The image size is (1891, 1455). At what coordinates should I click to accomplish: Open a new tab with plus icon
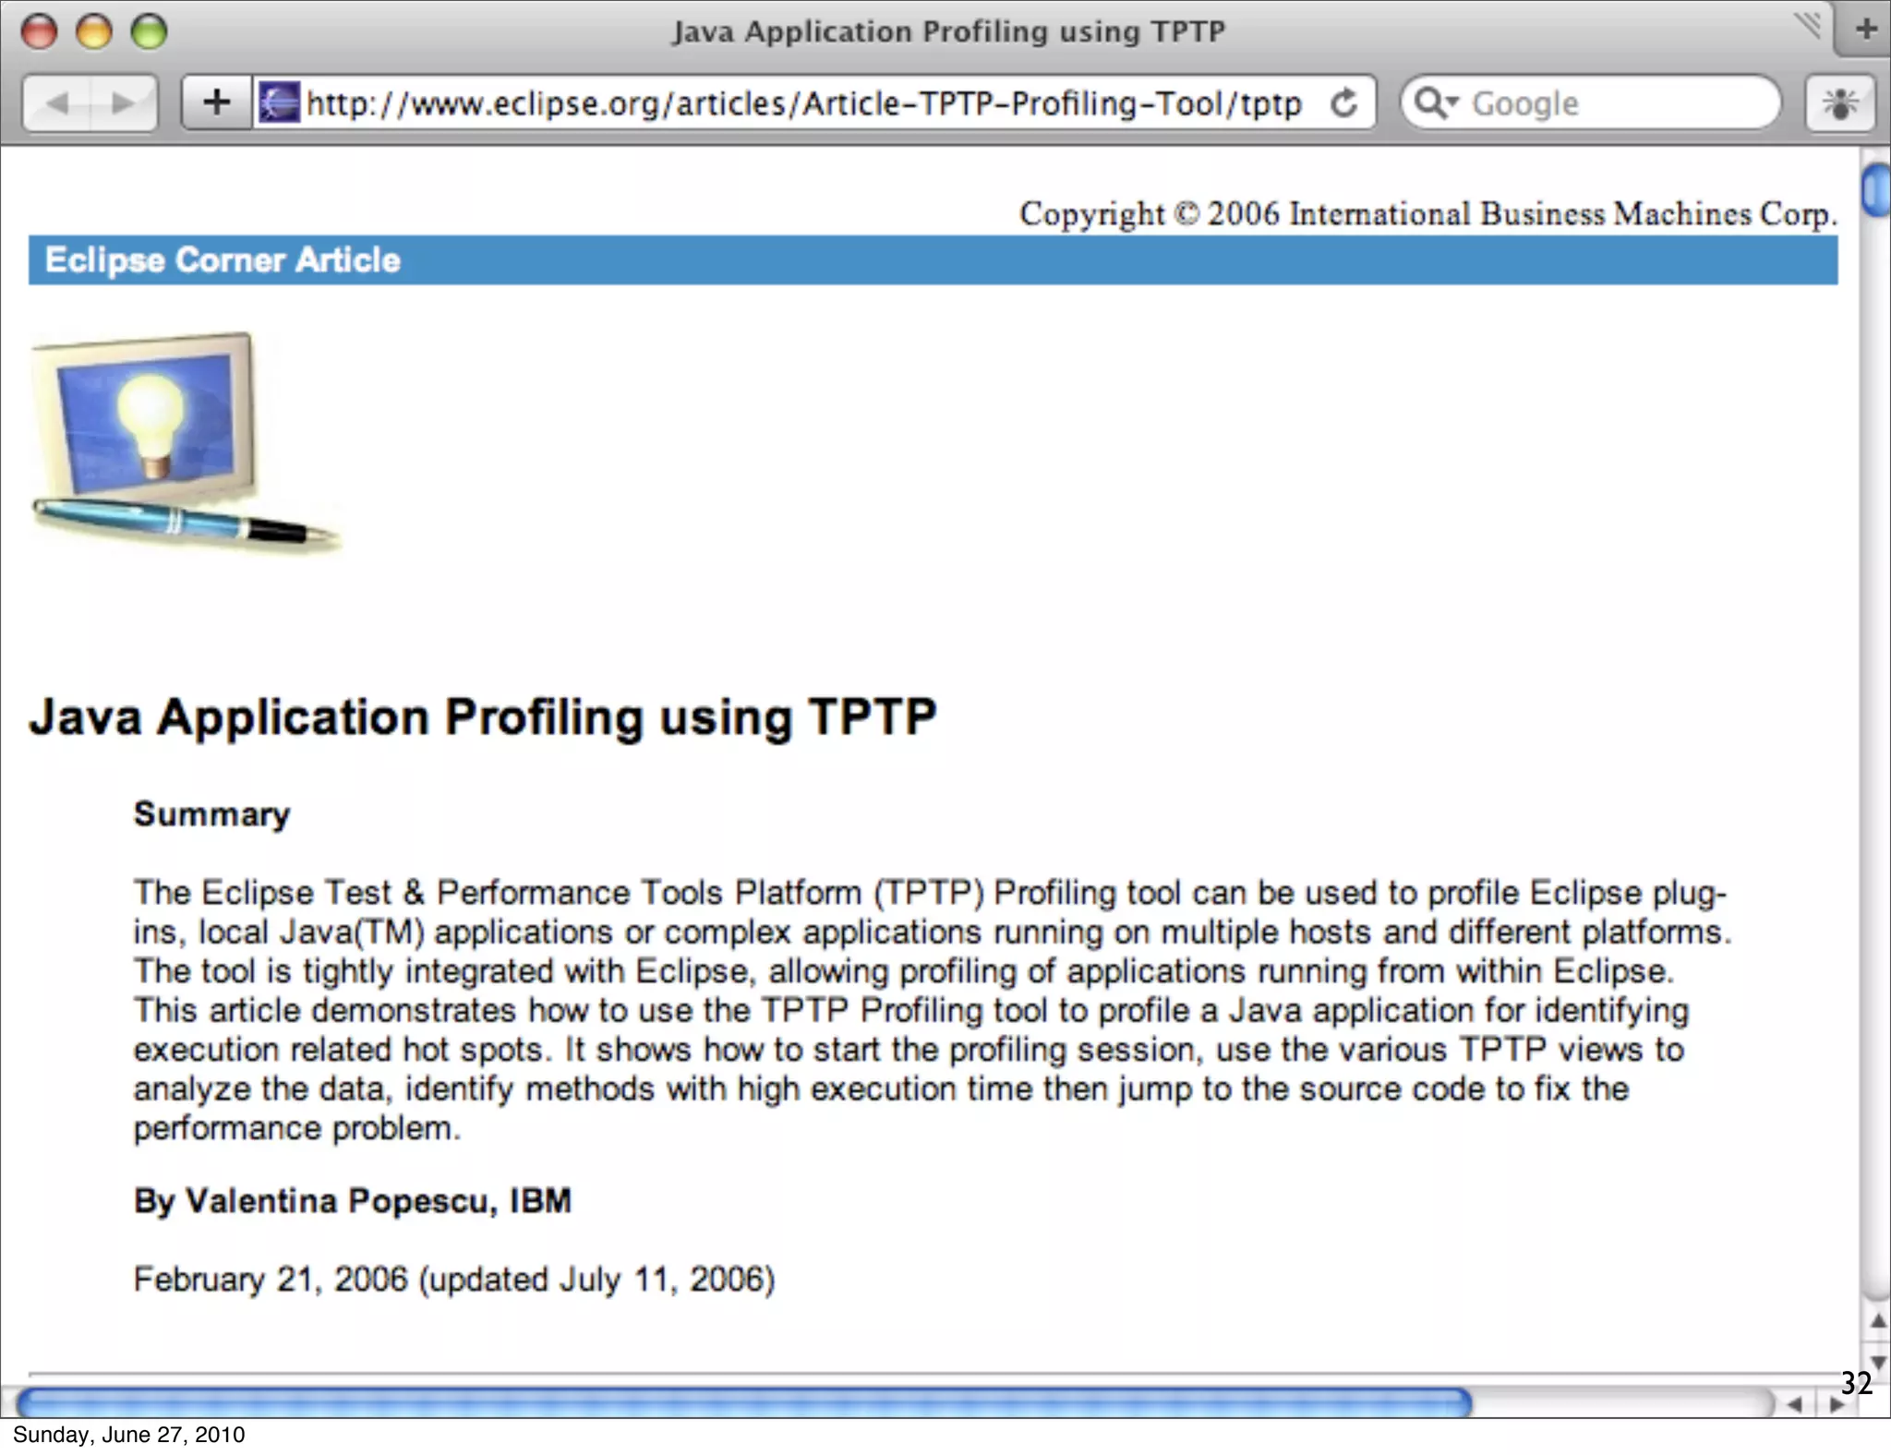[x=1866, y=30]
